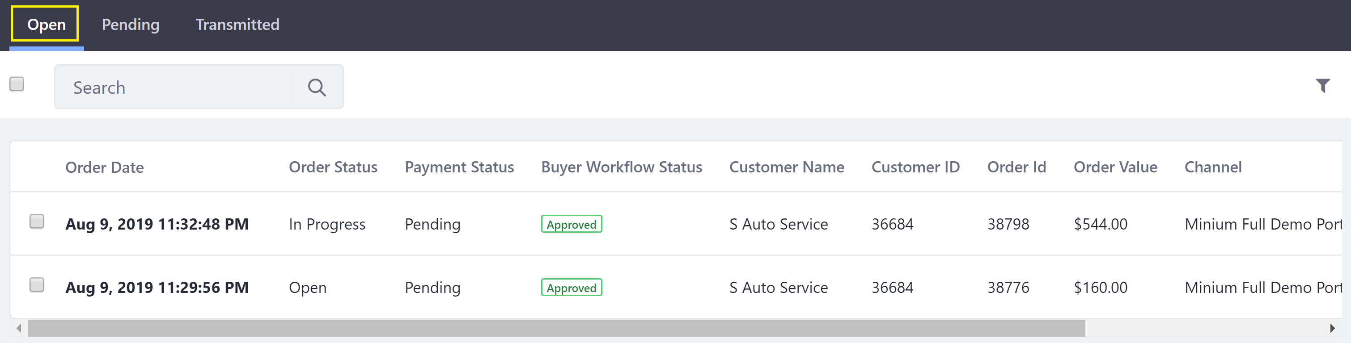Click Pending payment status for order 38798
Viewport: 1351px width, 343px height.
click(x=433, y=224)
